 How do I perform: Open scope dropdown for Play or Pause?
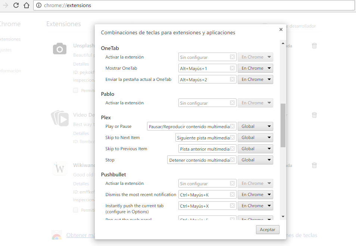[x=255, y=126]
